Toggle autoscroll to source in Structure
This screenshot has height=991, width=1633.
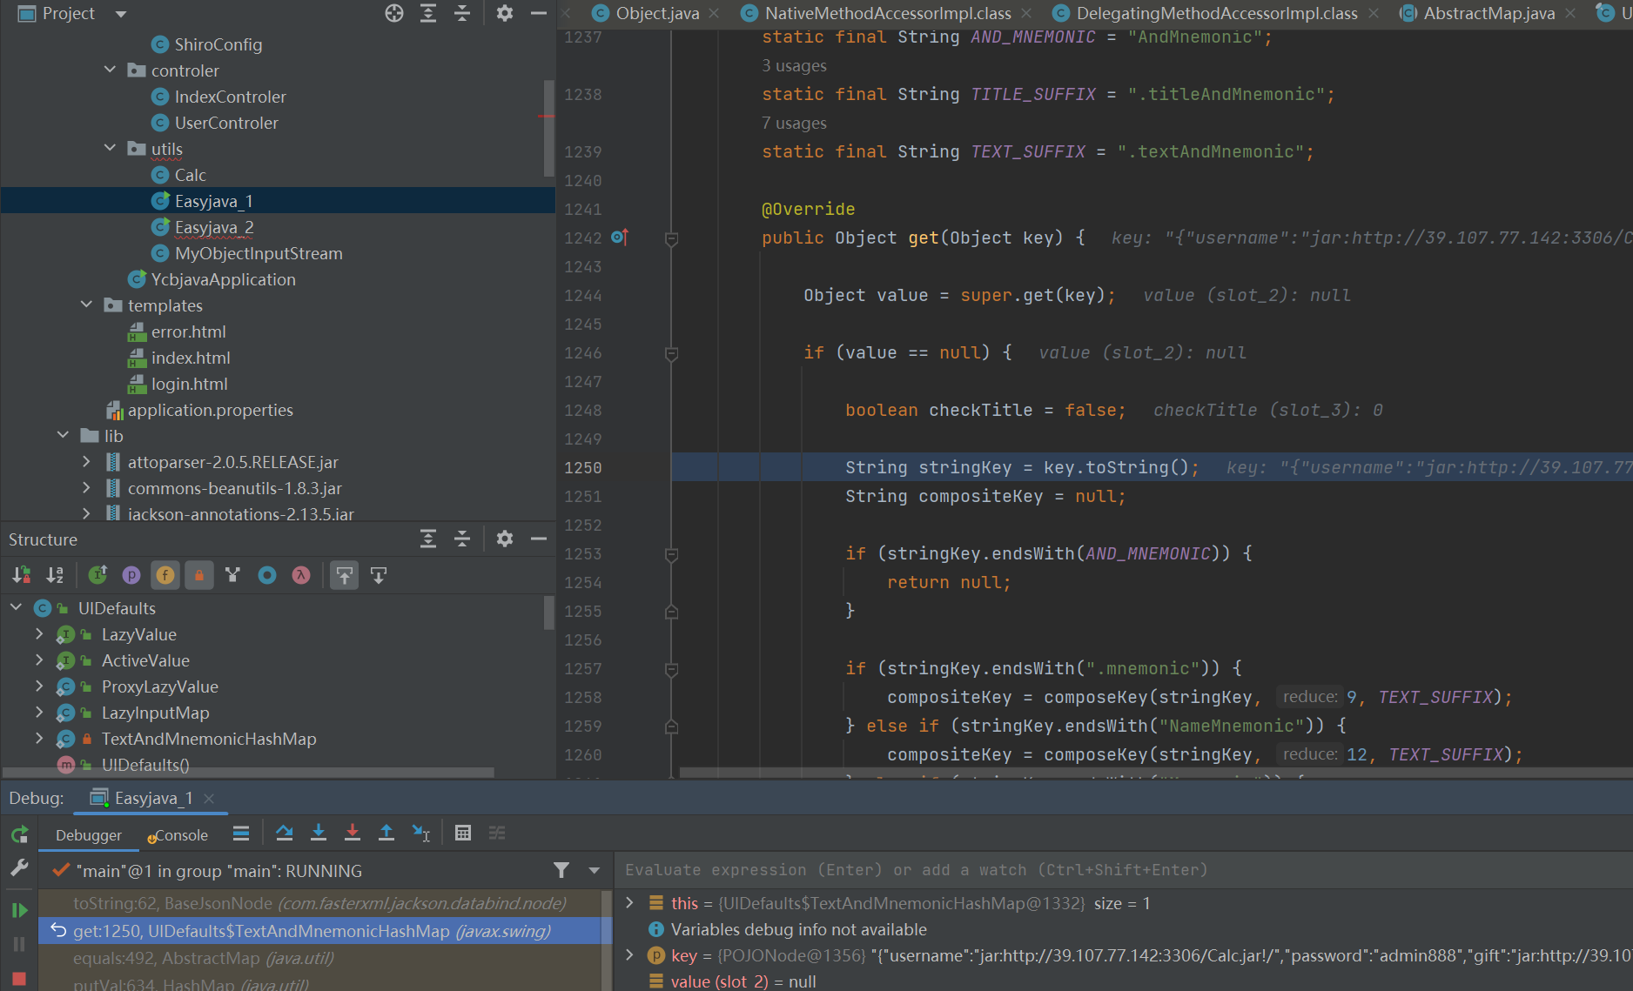pos(345,575)
